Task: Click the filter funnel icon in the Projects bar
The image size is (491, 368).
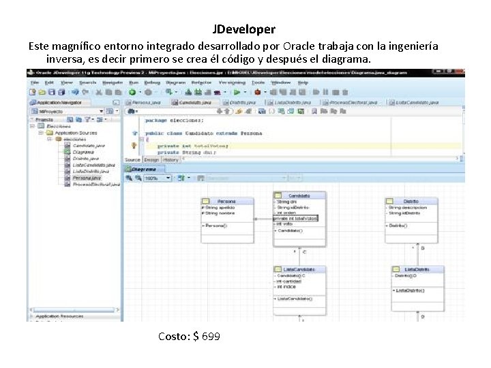Action: coord(88,119)
